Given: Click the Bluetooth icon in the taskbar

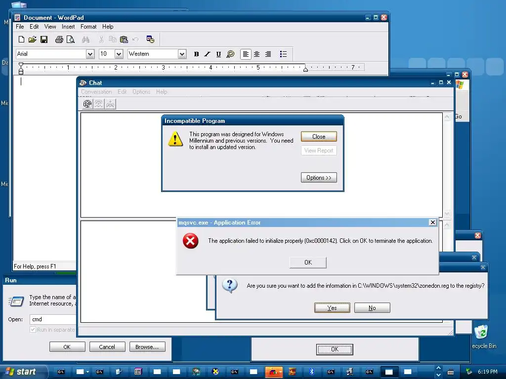Looking at the screenshot, I should (311, 372).
